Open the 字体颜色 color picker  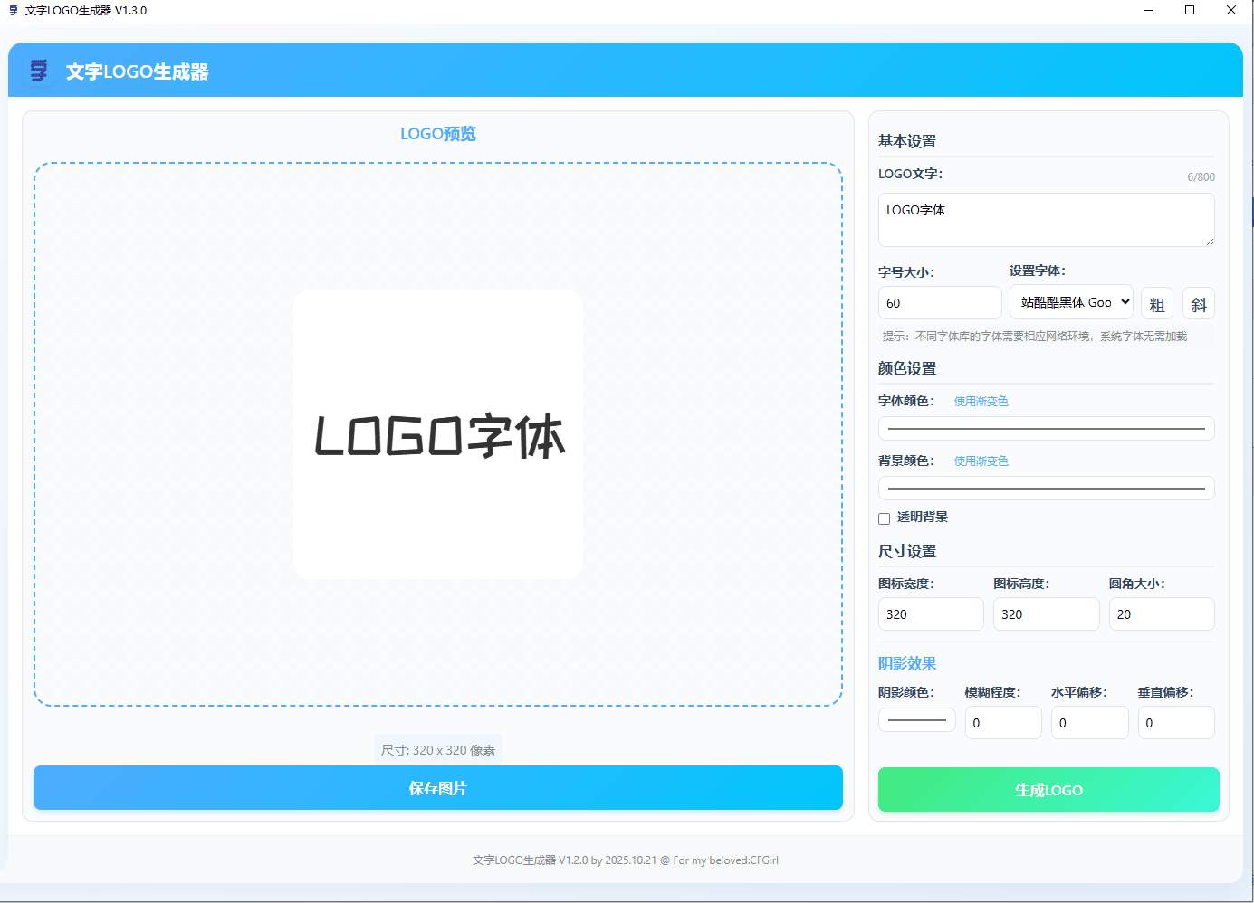pyautogui.click(x=1046, y=428)
